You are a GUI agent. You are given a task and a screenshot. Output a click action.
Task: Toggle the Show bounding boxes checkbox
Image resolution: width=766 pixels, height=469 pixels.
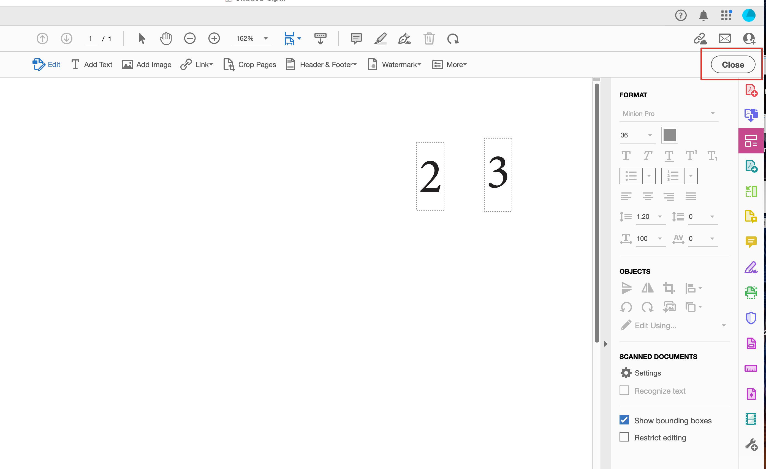click(x=624, y=420)
